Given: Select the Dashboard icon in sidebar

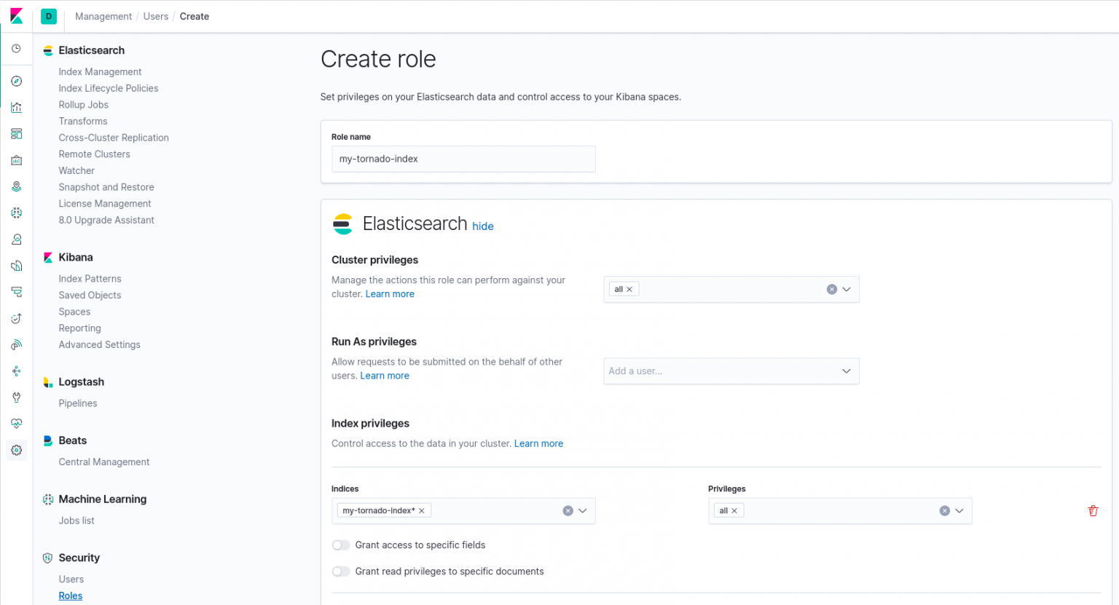Looking at the screenshot, I should (x=16, y=133).
